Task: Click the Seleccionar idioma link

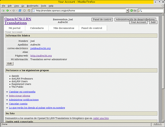Action: pos(19,96)
